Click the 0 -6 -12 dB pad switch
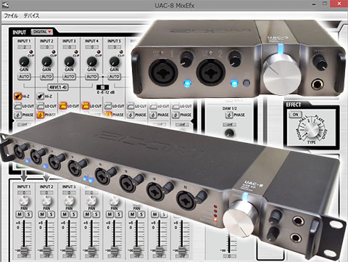The width and height of the screenshot is (348, 262). (x=103, y=87)
